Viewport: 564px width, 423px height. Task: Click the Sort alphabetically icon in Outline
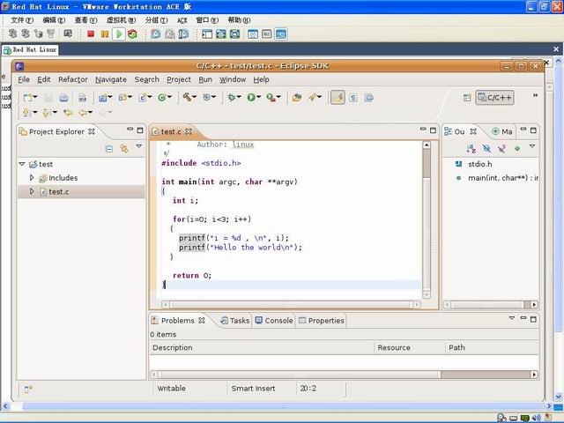[471, 148]
